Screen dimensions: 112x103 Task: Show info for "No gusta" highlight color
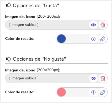coord(93,92)
